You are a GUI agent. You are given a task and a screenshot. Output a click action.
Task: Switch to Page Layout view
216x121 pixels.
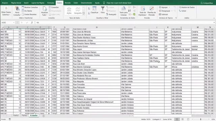[183, 119]
